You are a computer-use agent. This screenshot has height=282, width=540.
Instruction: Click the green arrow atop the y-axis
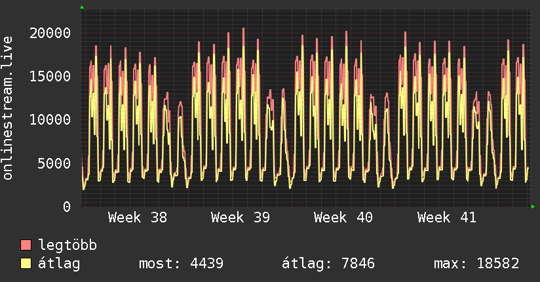pos(82,7)
